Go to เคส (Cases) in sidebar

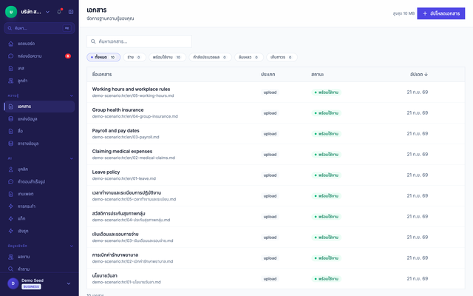(39, 68)
